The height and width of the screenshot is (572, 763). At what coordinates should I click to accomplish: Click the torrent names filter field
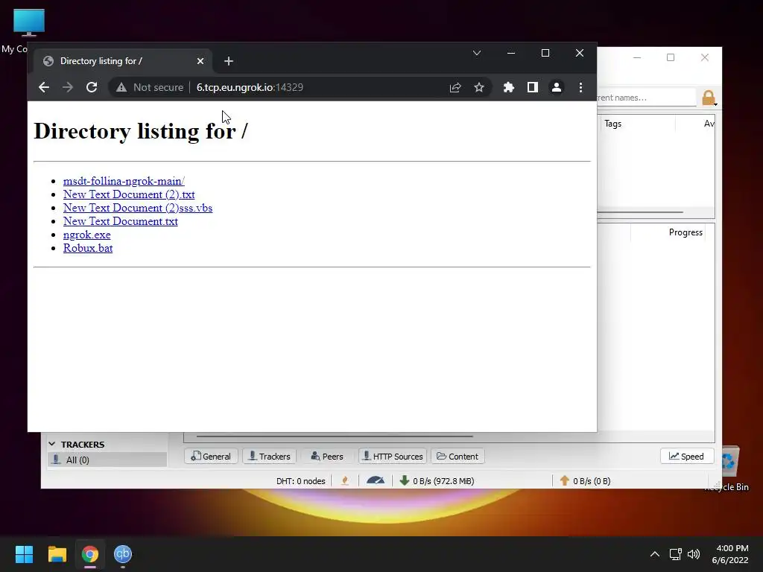tap(646, 98)
